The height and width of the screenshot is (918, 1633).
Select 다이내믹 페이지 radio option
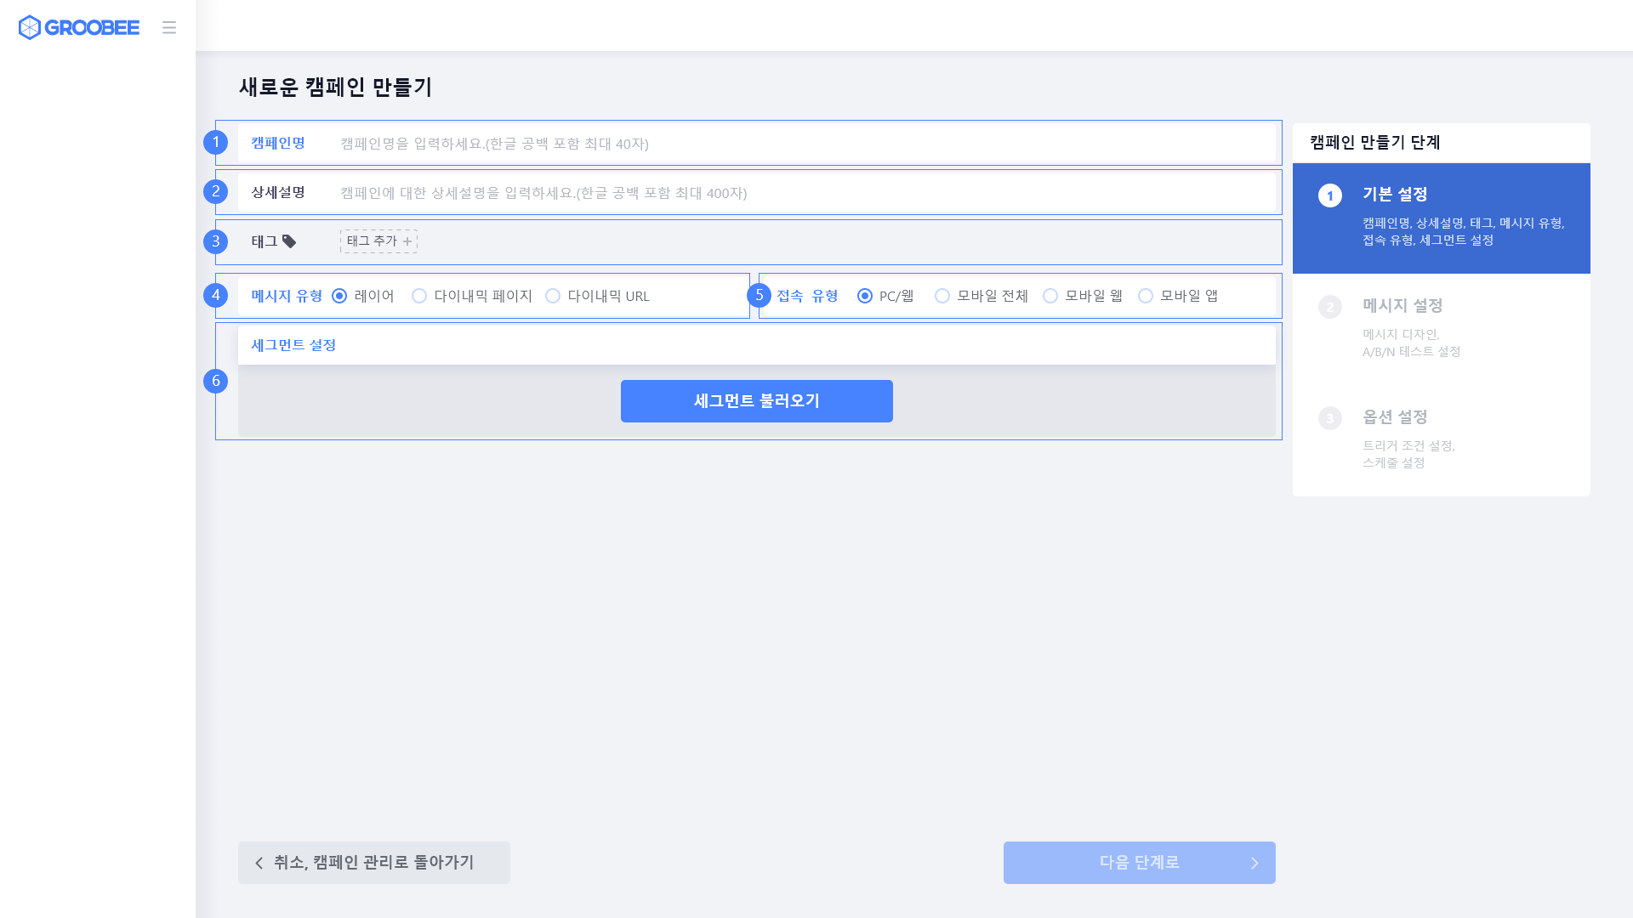click(419, 296)
